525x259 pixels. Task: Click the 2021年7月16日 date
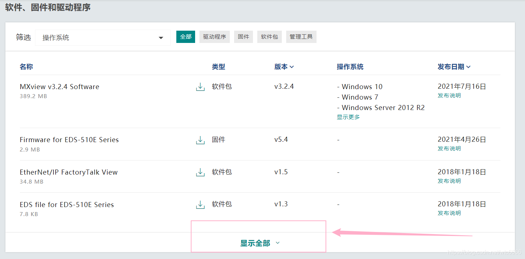point(462,87)
